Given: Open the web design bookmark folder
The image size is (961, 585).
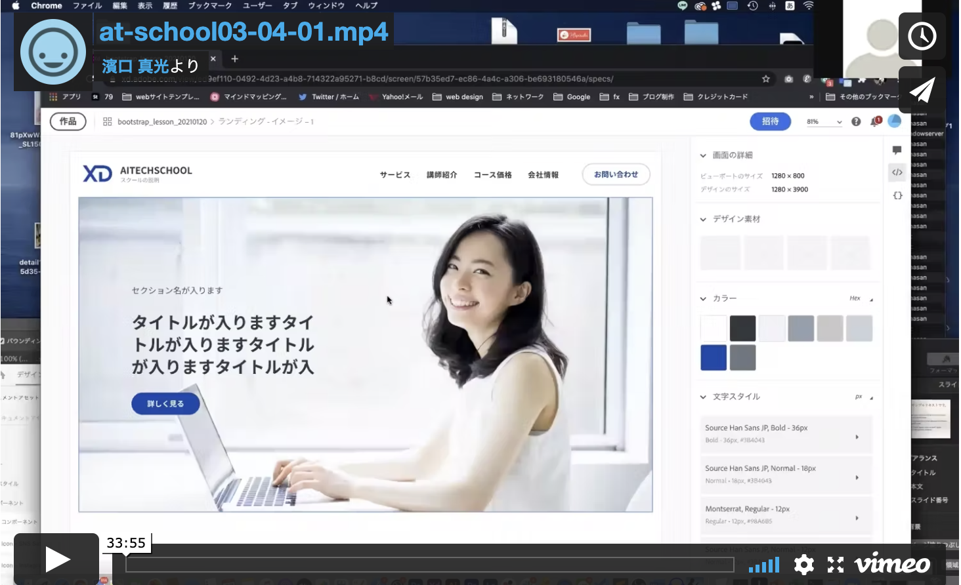Looking at the screenshot, I should [x=458, y=96].
